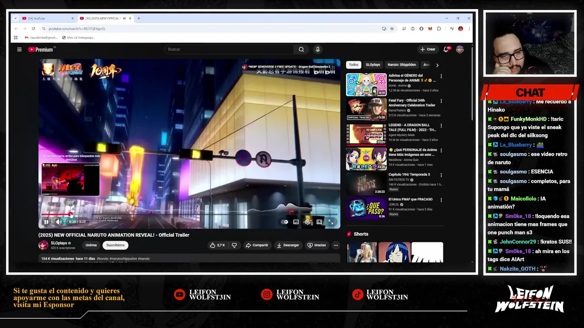The image size is (584, 328).
Task: Open options for Fatal Fury trailer video
Action: click(441, 101)
